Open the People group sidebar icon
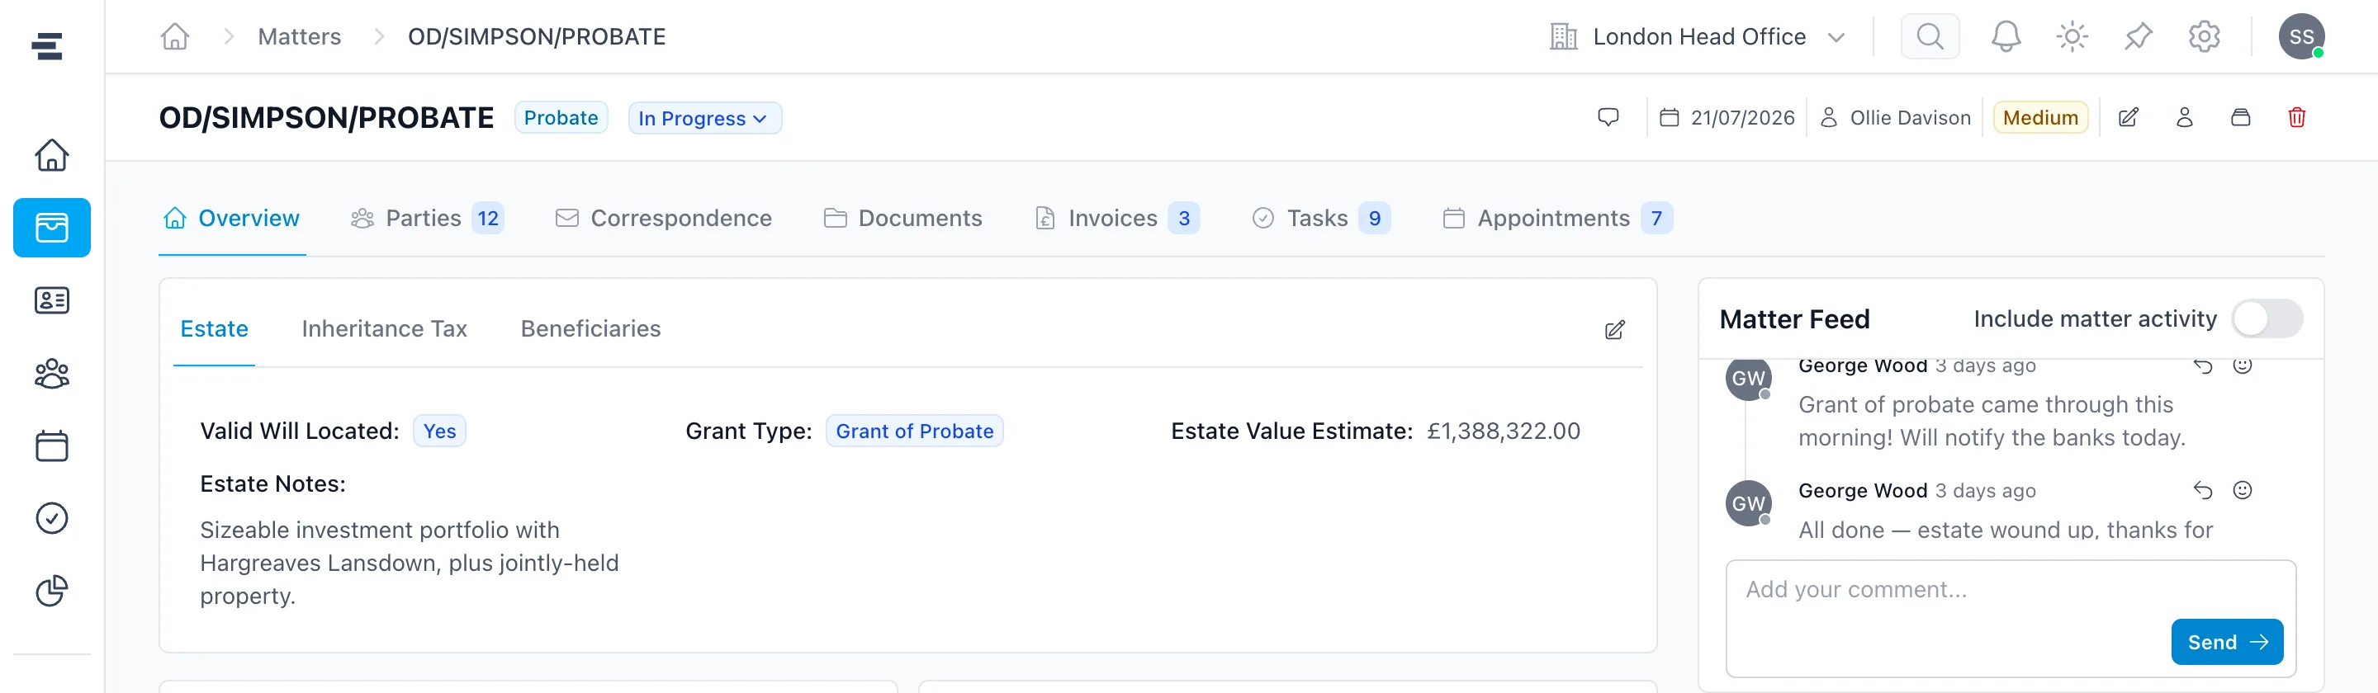Image resolution: width=2378 pixels, height=693 pixels. point(52,374)
